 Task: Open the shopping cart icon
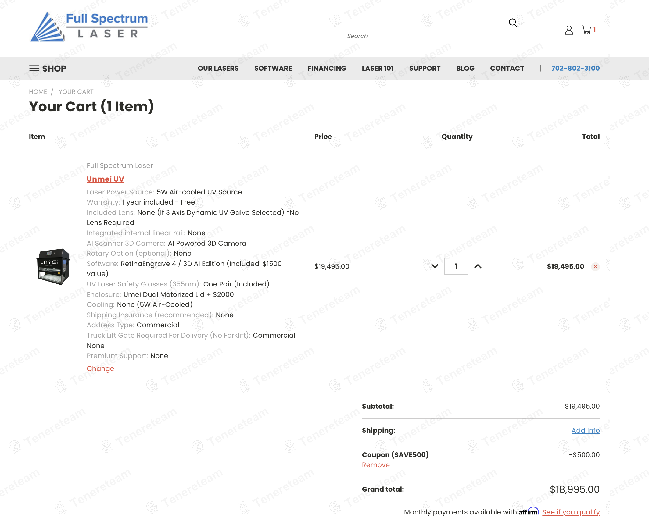pos(586,30)
